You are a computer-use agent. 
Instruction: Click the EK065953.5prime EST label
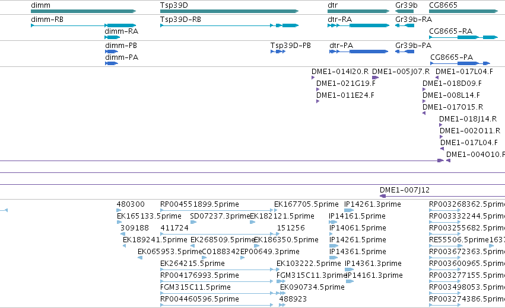coord(170,252)
